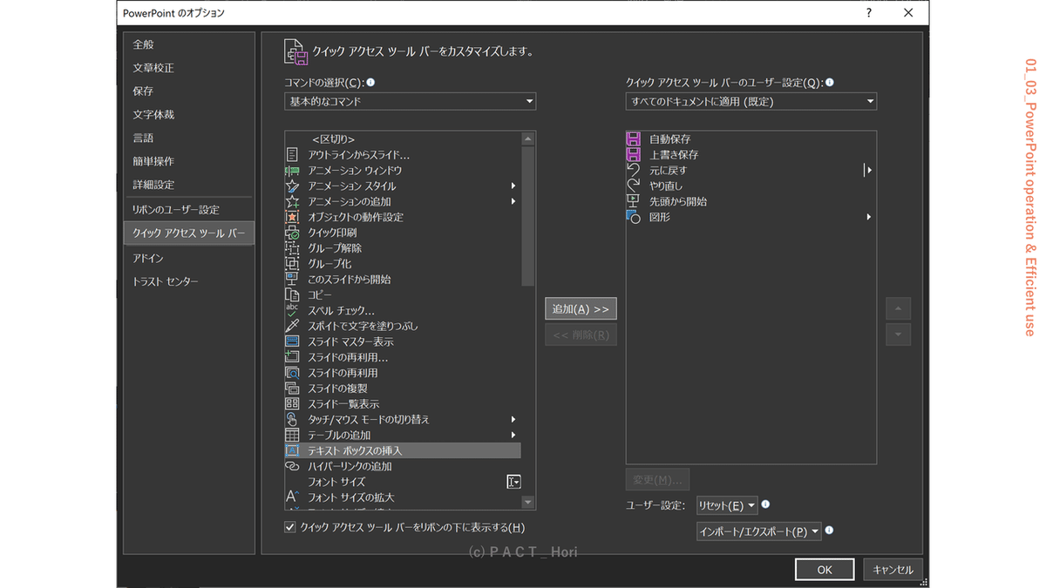1046x588 pixels.
Task: Switch to 文字体裁 category
Action: (153, 115)
